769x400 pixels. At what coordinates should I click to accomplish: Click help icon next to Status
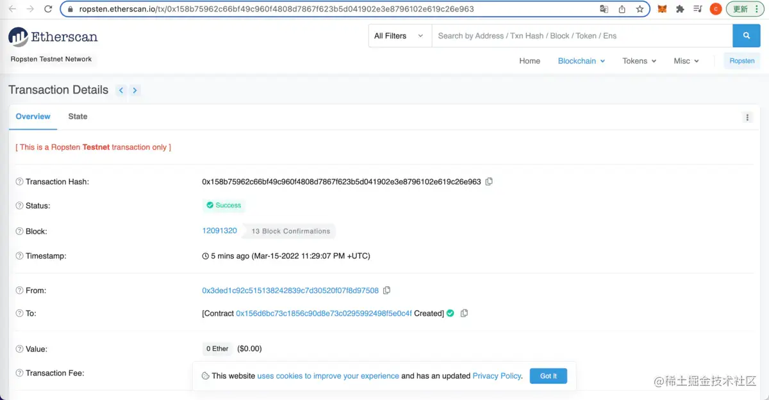click(x=19, y=206)
